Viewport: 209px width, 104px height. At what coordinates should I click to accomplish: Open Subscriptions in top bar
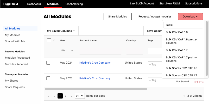click(194, 4)
